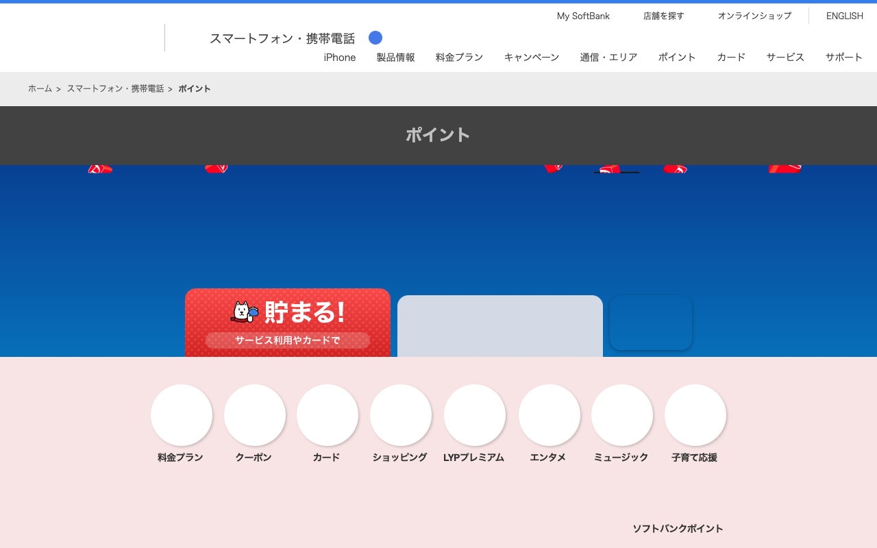Open the カード navigation menu item
877x548 pixels.
click(732, 58)
